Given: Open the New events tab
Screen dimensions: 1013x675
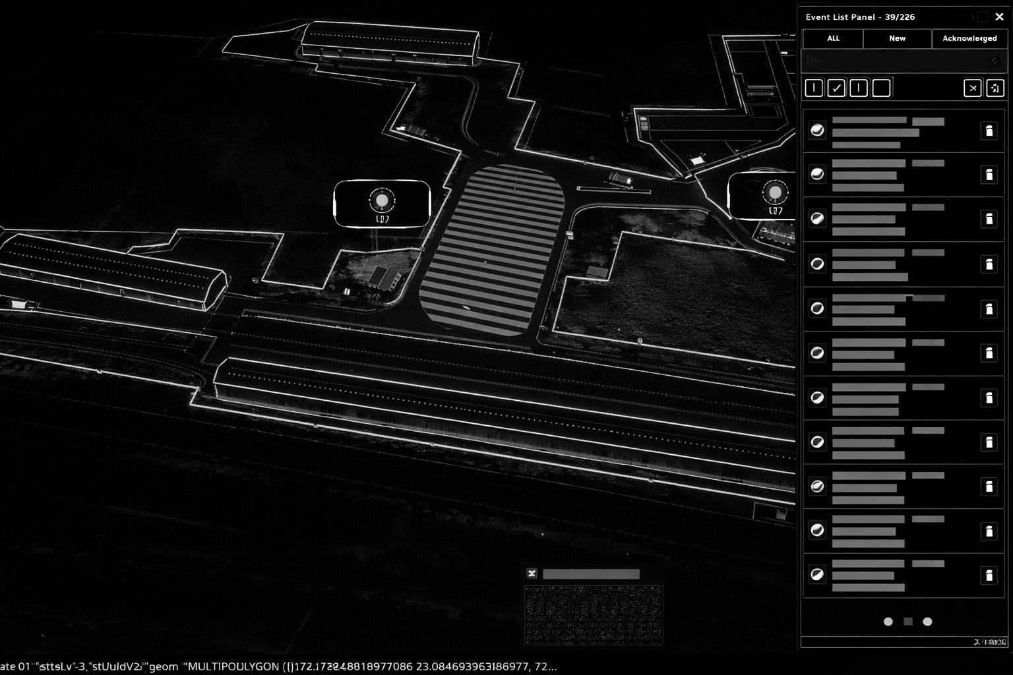Looking at the screenshot, I should click(x=897, y=39).
